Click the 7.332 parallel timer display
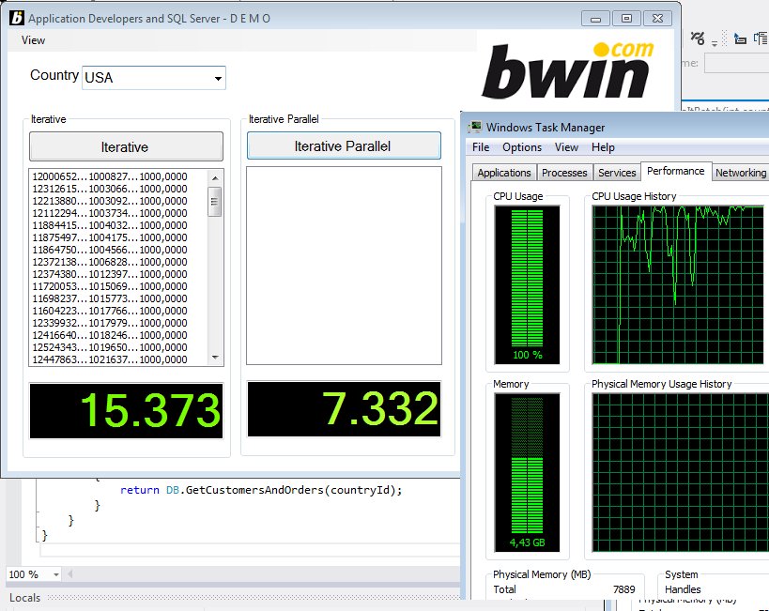Screen dimensions: 769x611 344,409
